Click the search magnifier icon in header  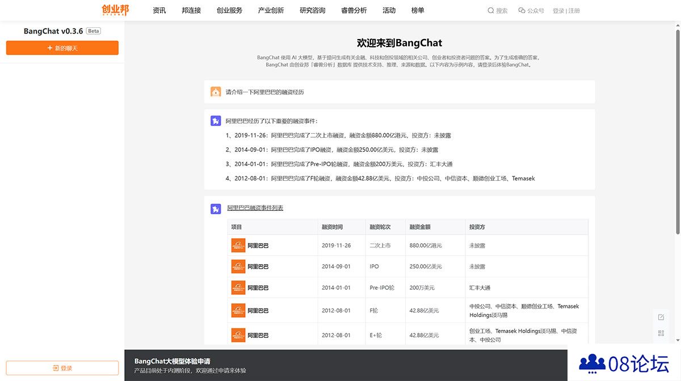491,10
